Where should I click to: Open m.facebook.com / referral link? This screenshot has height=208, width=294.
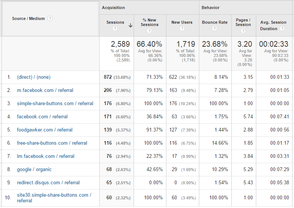[x=45, y=90]
